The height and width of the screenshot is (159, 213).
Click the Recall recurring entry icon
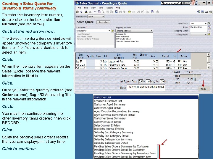tap(90, 12)
